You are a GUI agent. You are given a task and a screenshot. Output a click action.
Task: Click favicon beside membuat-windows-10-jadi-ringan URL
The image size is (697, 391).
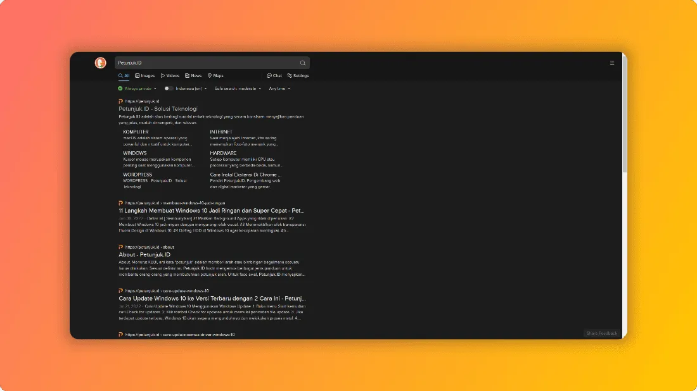pos(120,203)
